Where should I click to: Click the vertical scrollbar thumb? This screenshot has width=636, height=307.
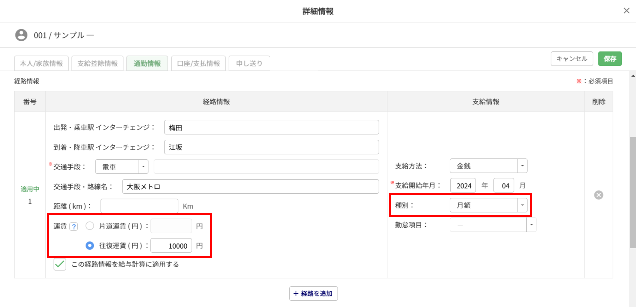pos(633,192)
